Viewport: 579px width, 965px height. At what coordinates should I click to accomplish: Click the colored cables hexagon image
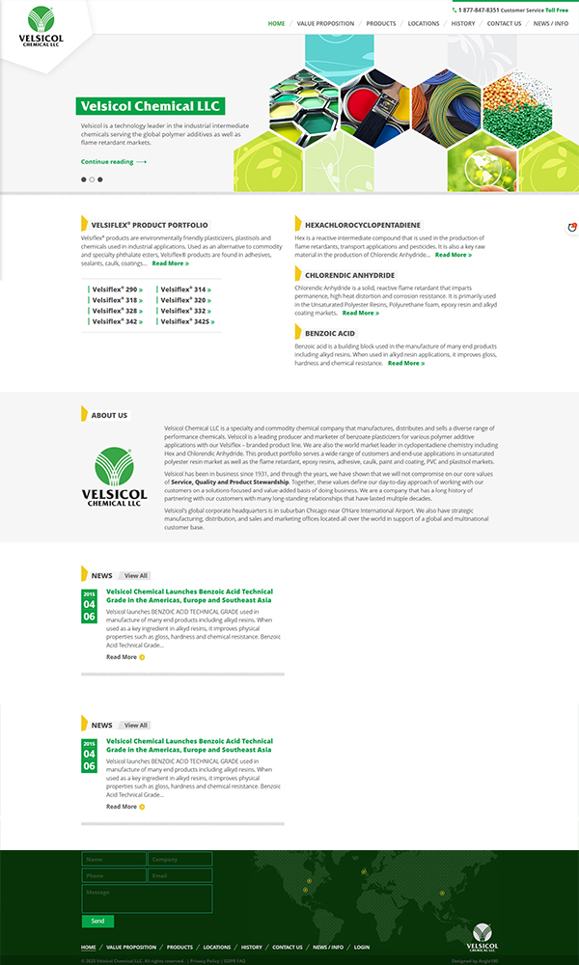pyautogui.click(x=446, y=108)
